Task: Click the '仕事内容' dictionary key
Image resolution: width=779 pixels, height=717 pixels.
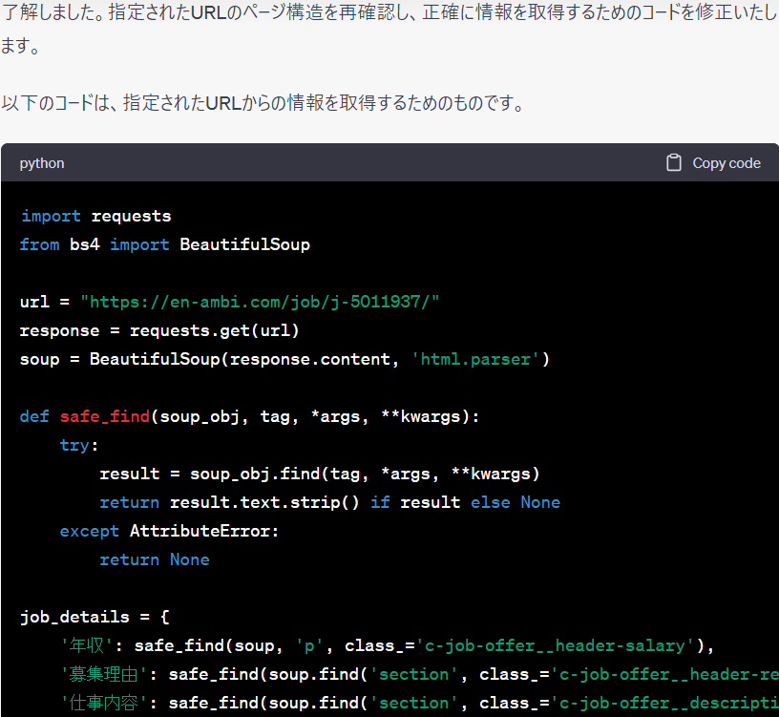Action: point(104,703)
